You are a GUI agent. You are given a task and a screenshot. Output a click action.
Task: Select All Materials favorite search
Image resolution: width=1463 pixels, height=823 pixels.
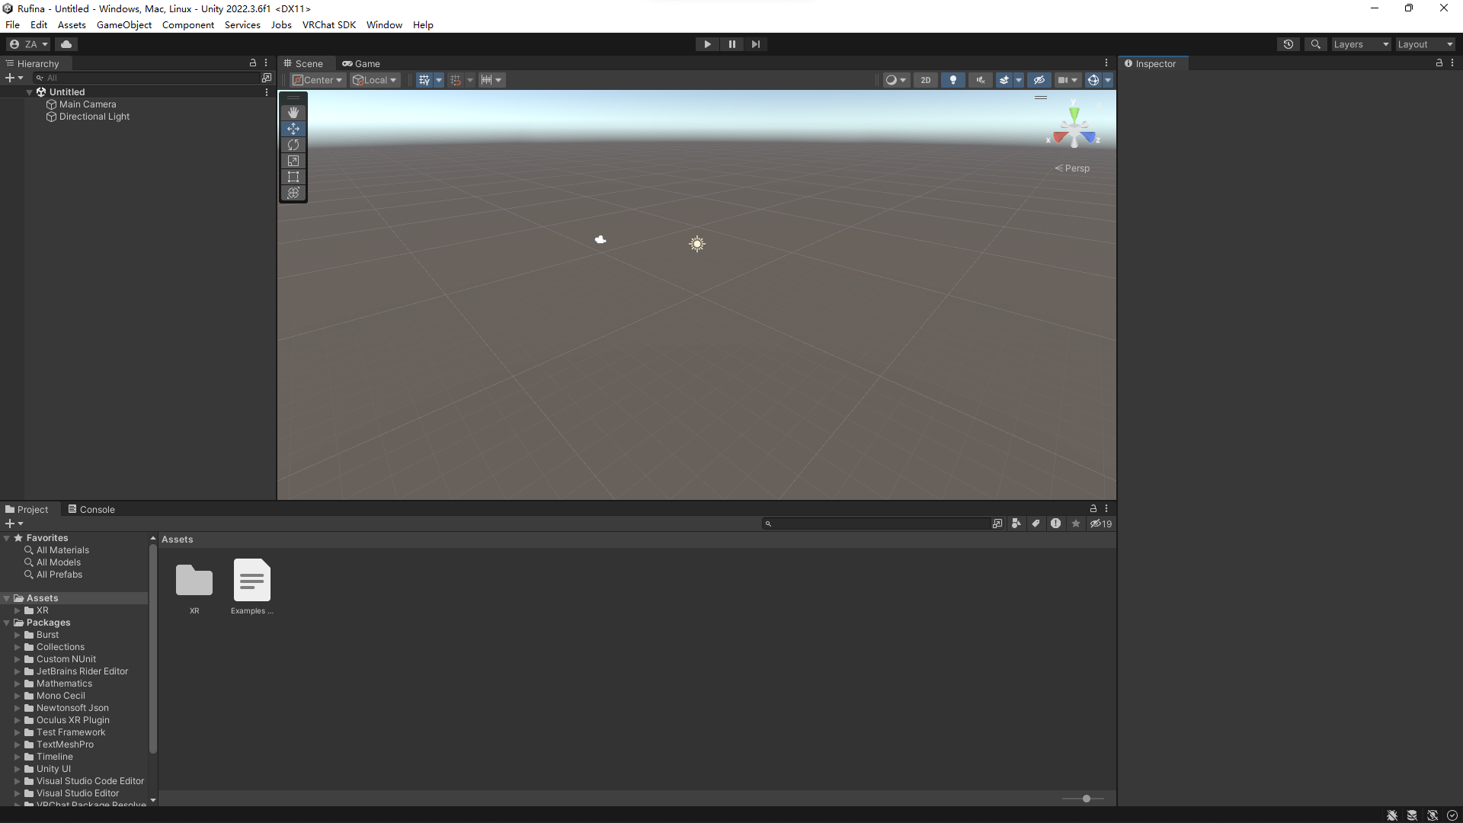[x=62, y=550]
